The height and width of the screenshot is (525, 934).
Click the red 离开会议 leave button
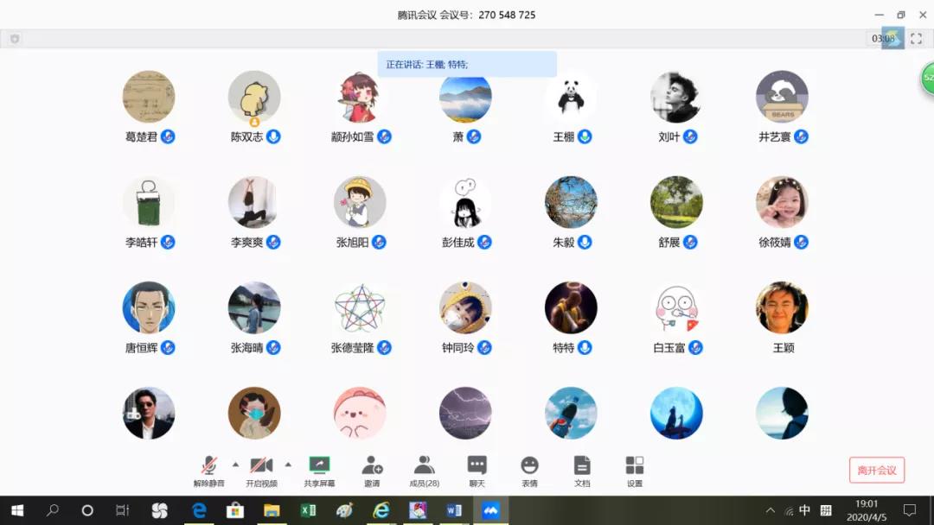(876, 470)
